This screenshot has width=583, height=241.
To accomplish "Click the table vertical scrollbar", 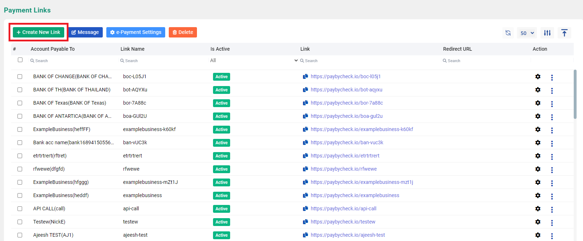I will pyautogui.click(x=575, y=94).
